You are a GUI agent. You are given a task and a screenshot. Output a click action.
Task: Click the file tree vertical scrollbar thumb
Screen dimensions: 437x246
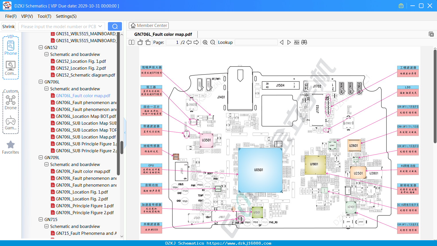pos(122,147)
